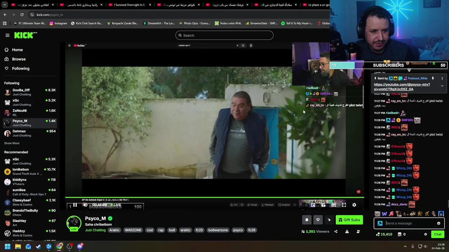The image size is (449, 252).
Task: Open BrandoTheBully recommended channel
Action: pyautogui.click(x=30, y=212)
